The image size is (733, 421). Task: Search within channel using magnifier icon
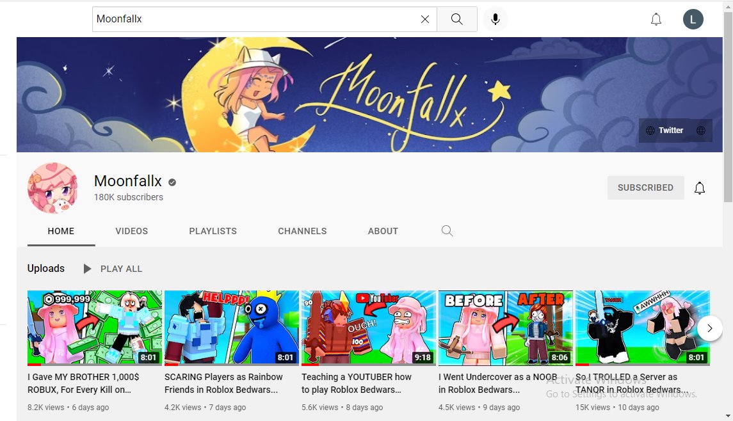447,231
